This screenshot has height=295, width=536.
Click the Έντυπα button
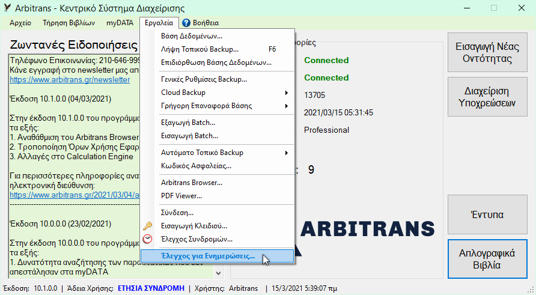(487, 214)
